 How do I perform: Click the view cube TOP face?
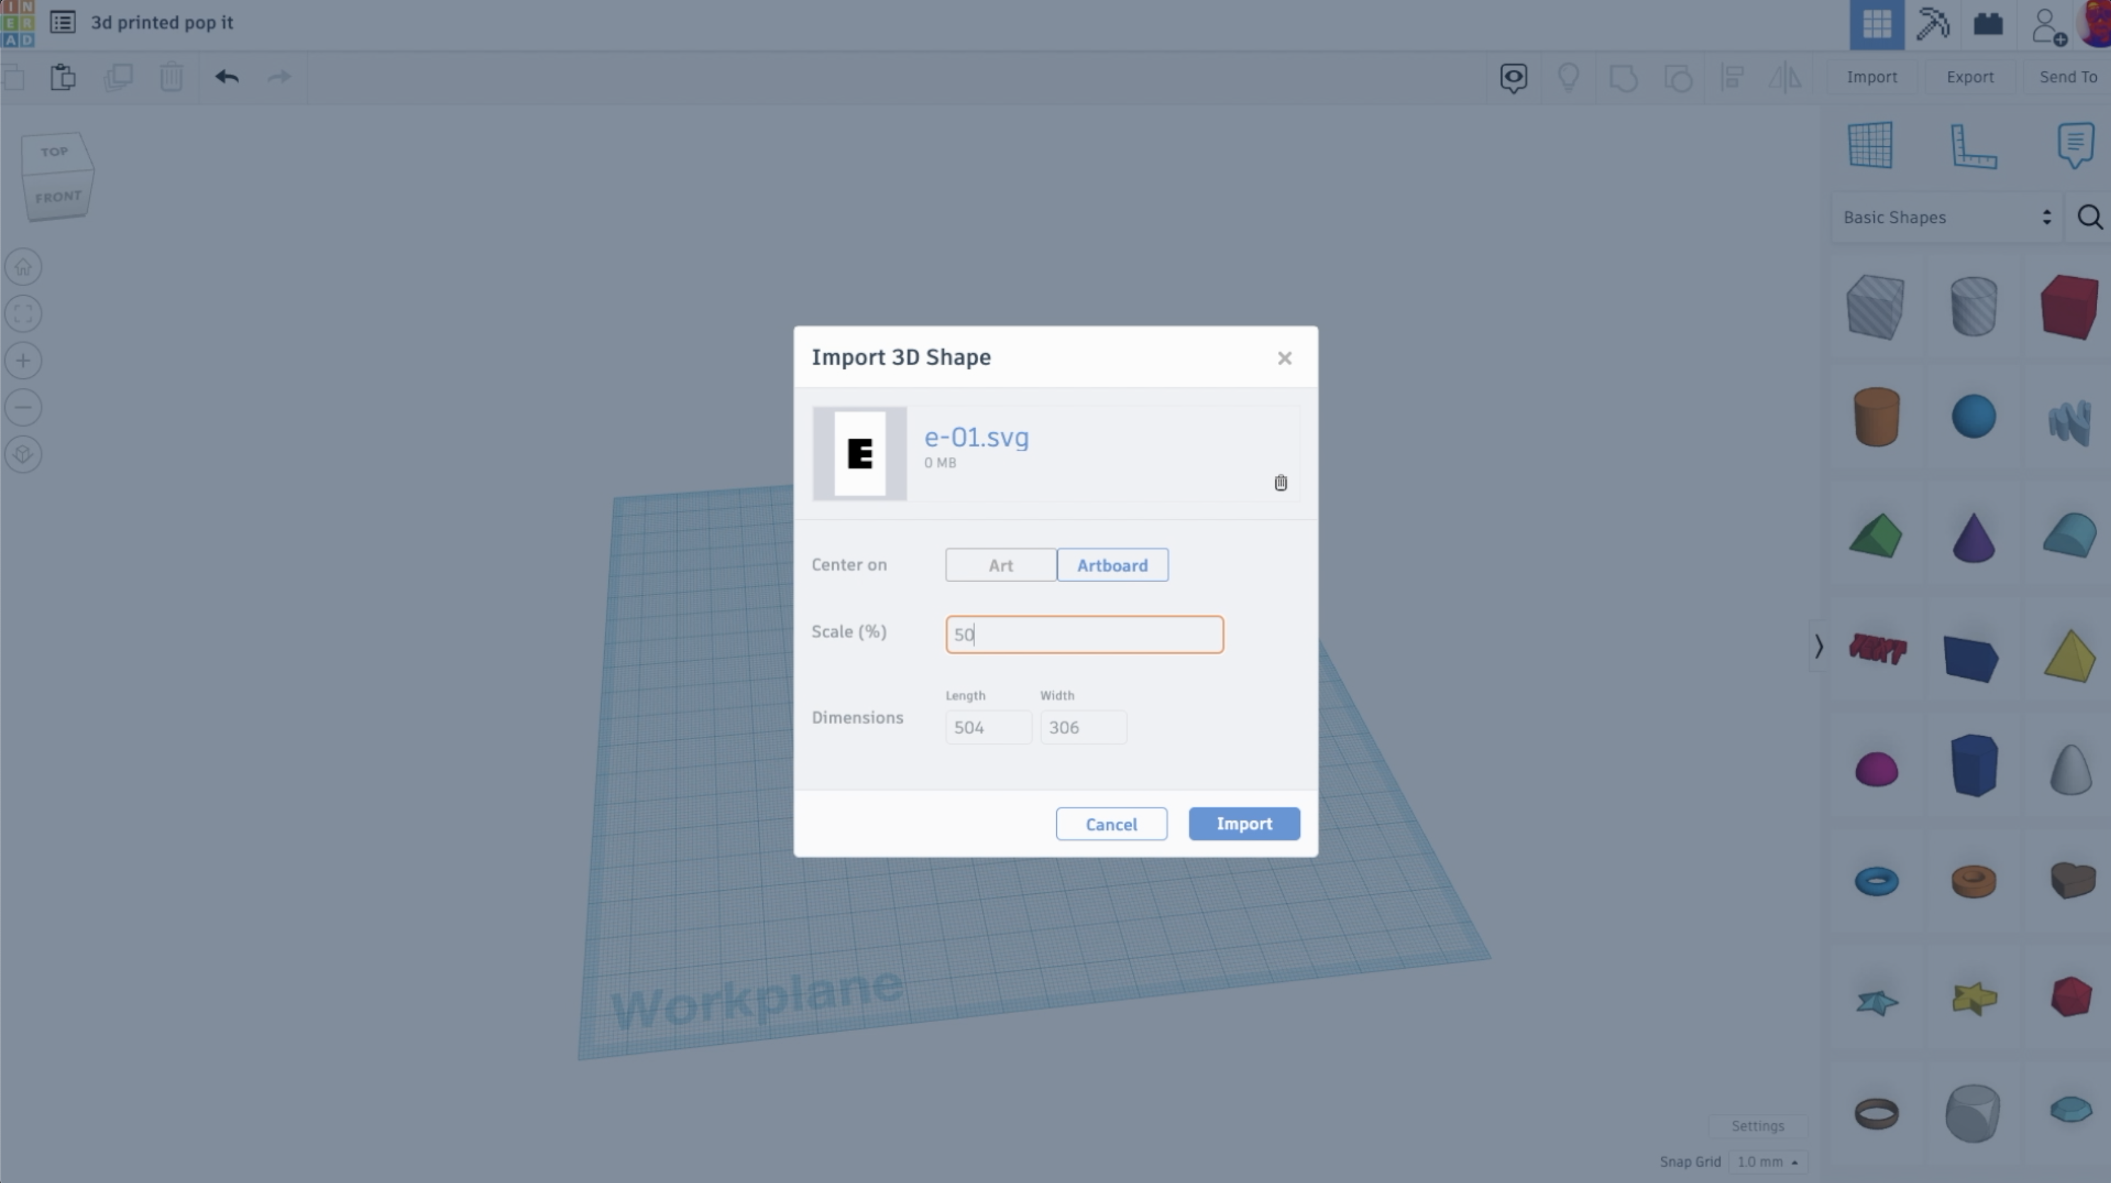pos(55,151)
